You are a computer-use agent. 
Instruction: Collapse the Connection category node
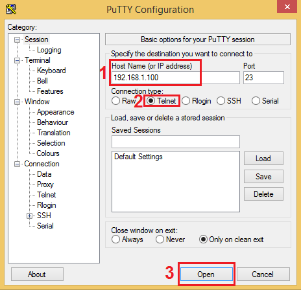point(17,164)
